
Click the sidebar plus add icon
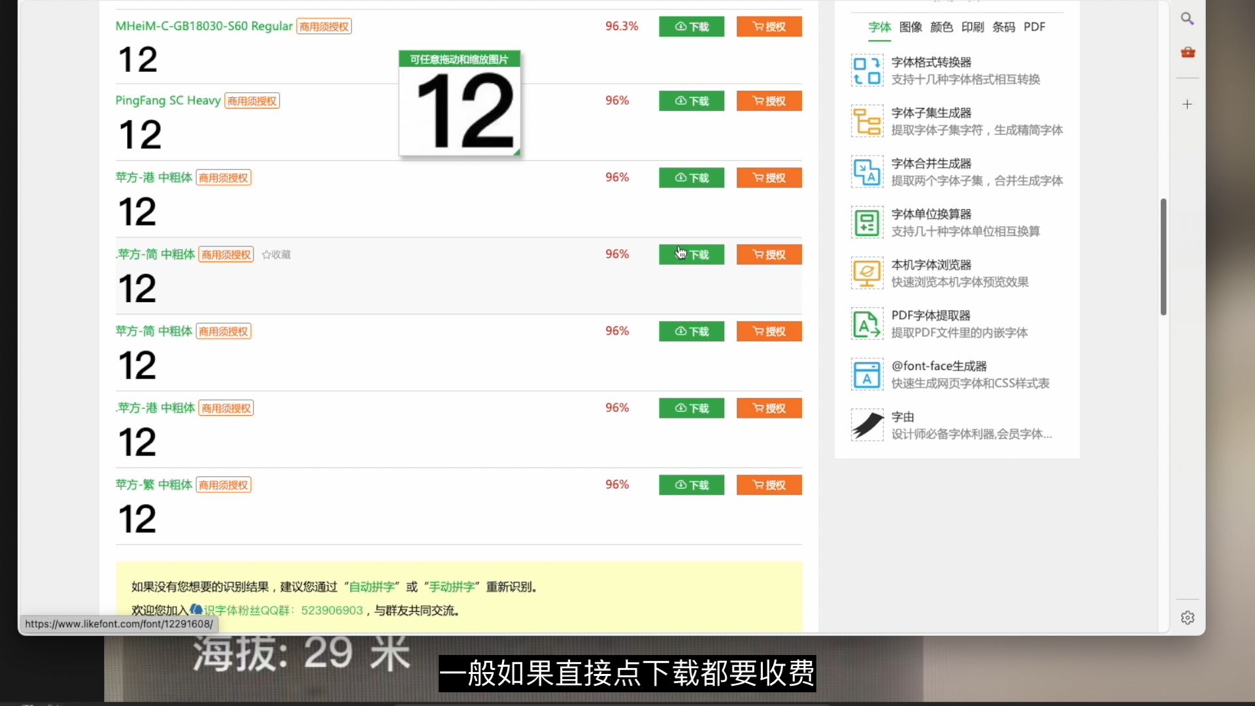pyautogui.click(x=1187, y=104)
